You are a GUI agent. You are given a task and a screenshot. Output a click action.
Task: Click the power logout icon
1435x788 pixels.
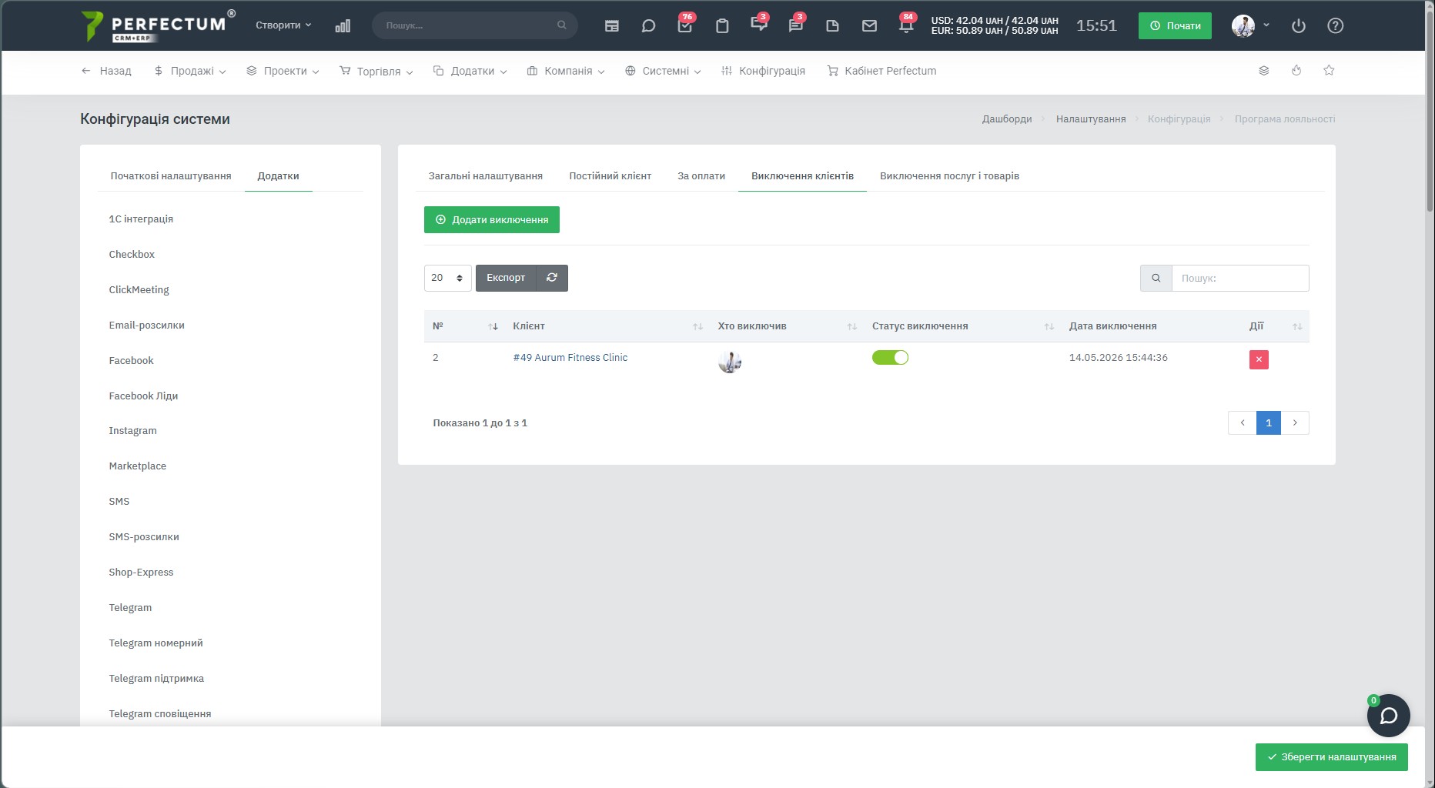(1299, 25)
